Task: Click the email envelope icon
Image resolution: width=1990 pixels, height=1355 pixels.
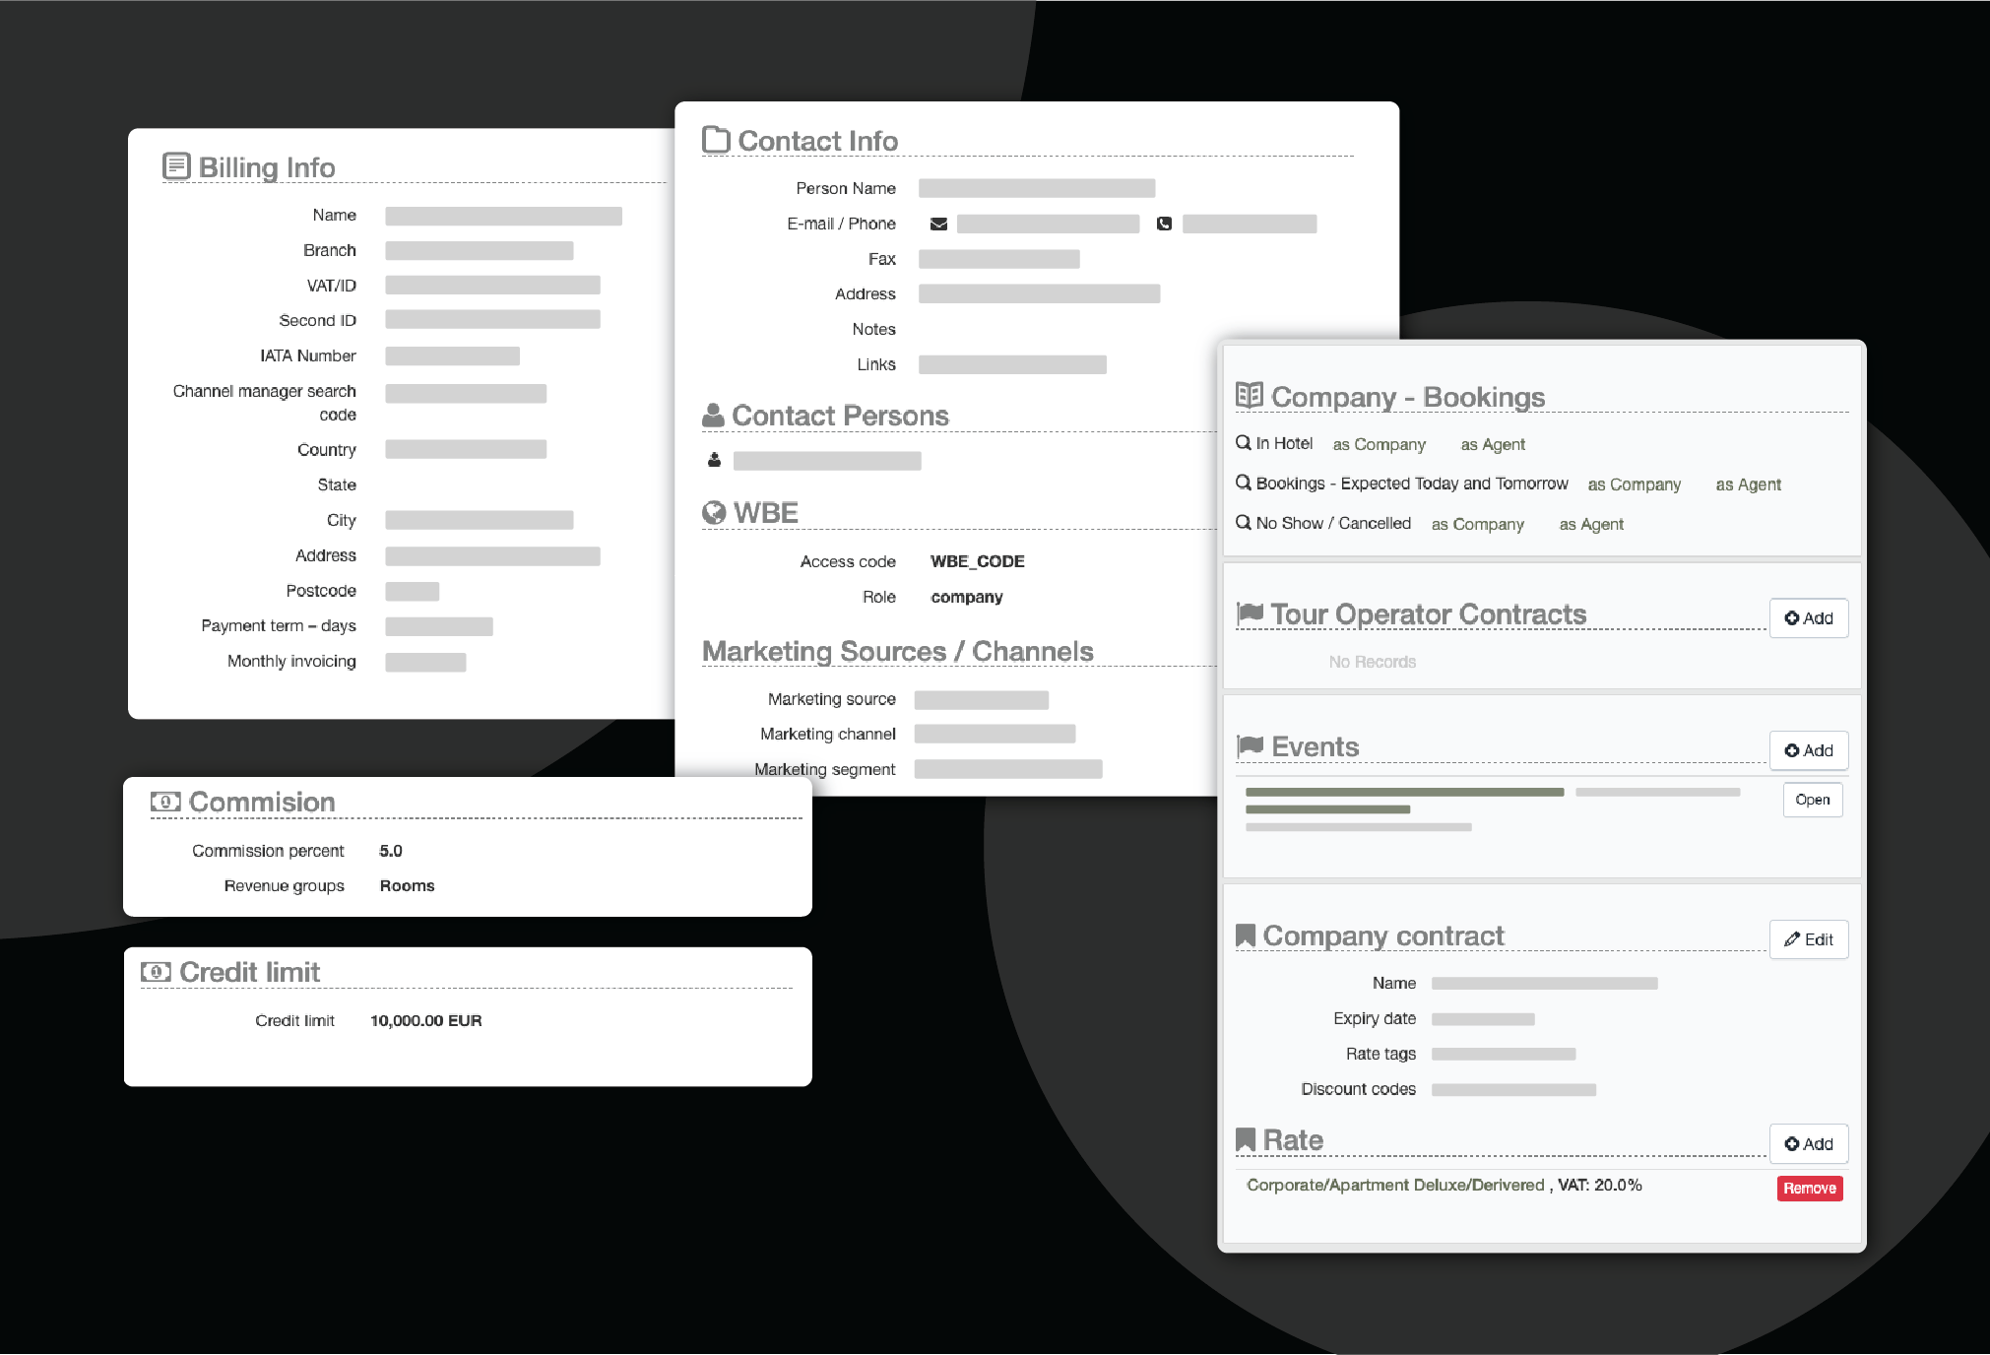Action: pos(938,225)
